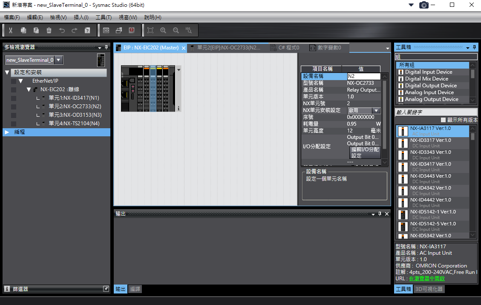Open the 說明(H) menu
Screen dimensions: 481x305
153,17
